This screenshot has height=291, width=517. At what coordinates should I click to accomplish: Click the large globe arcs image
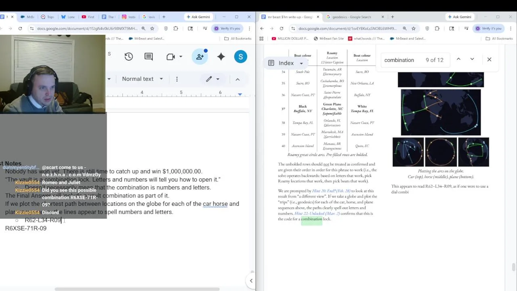[441, 112]
